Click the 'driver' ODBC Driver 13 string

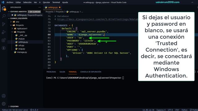click(108, 53)
